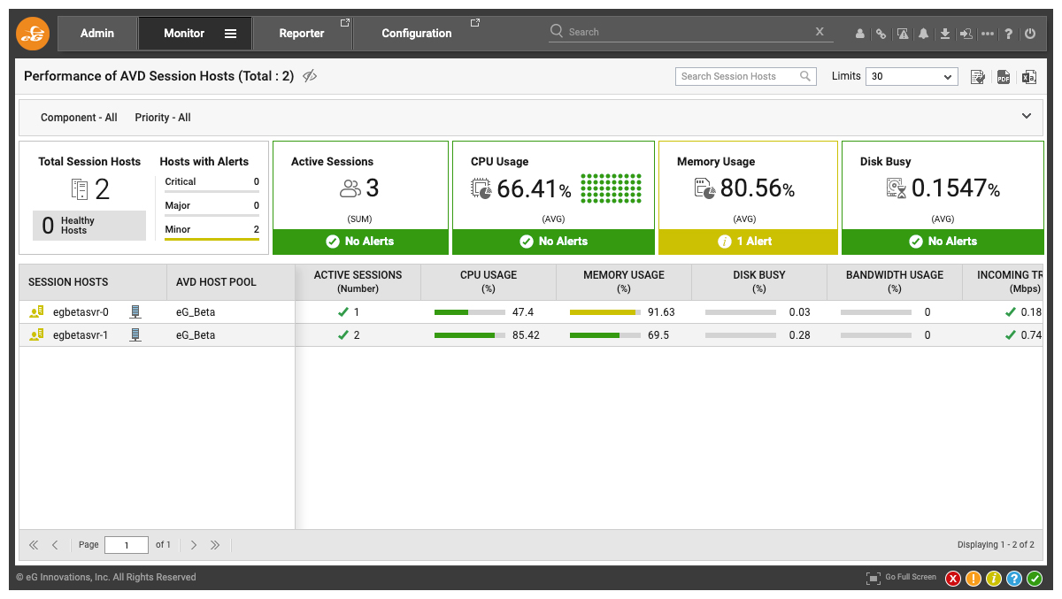Click the orange major status icon

tap(973, 579)
